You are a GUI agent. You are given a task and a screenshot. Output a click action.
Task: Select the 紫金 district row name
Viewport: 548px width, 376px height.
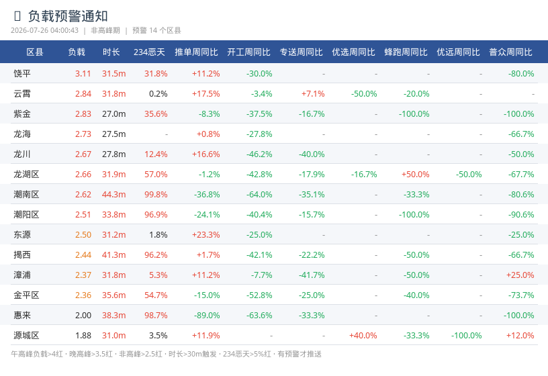pos(22,114)
